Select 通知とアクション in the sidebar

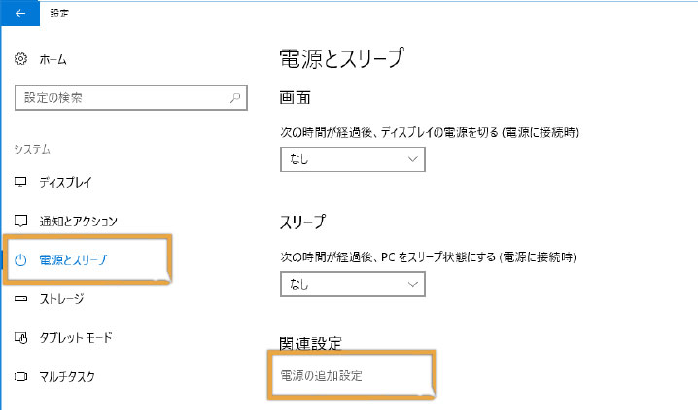[79, 221]
